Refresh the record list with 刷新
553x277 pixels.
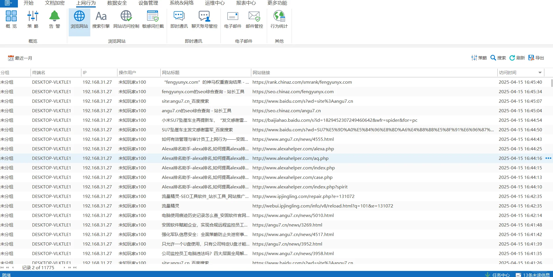pos(517,58)
